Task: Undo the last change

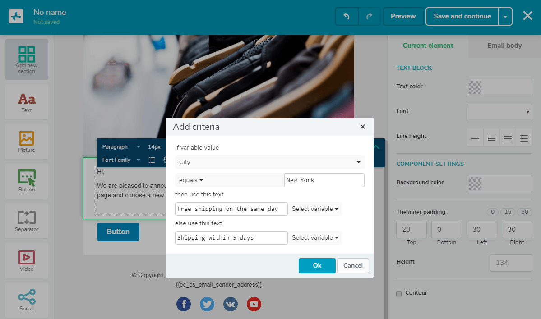Action: [x=346, y=16]
